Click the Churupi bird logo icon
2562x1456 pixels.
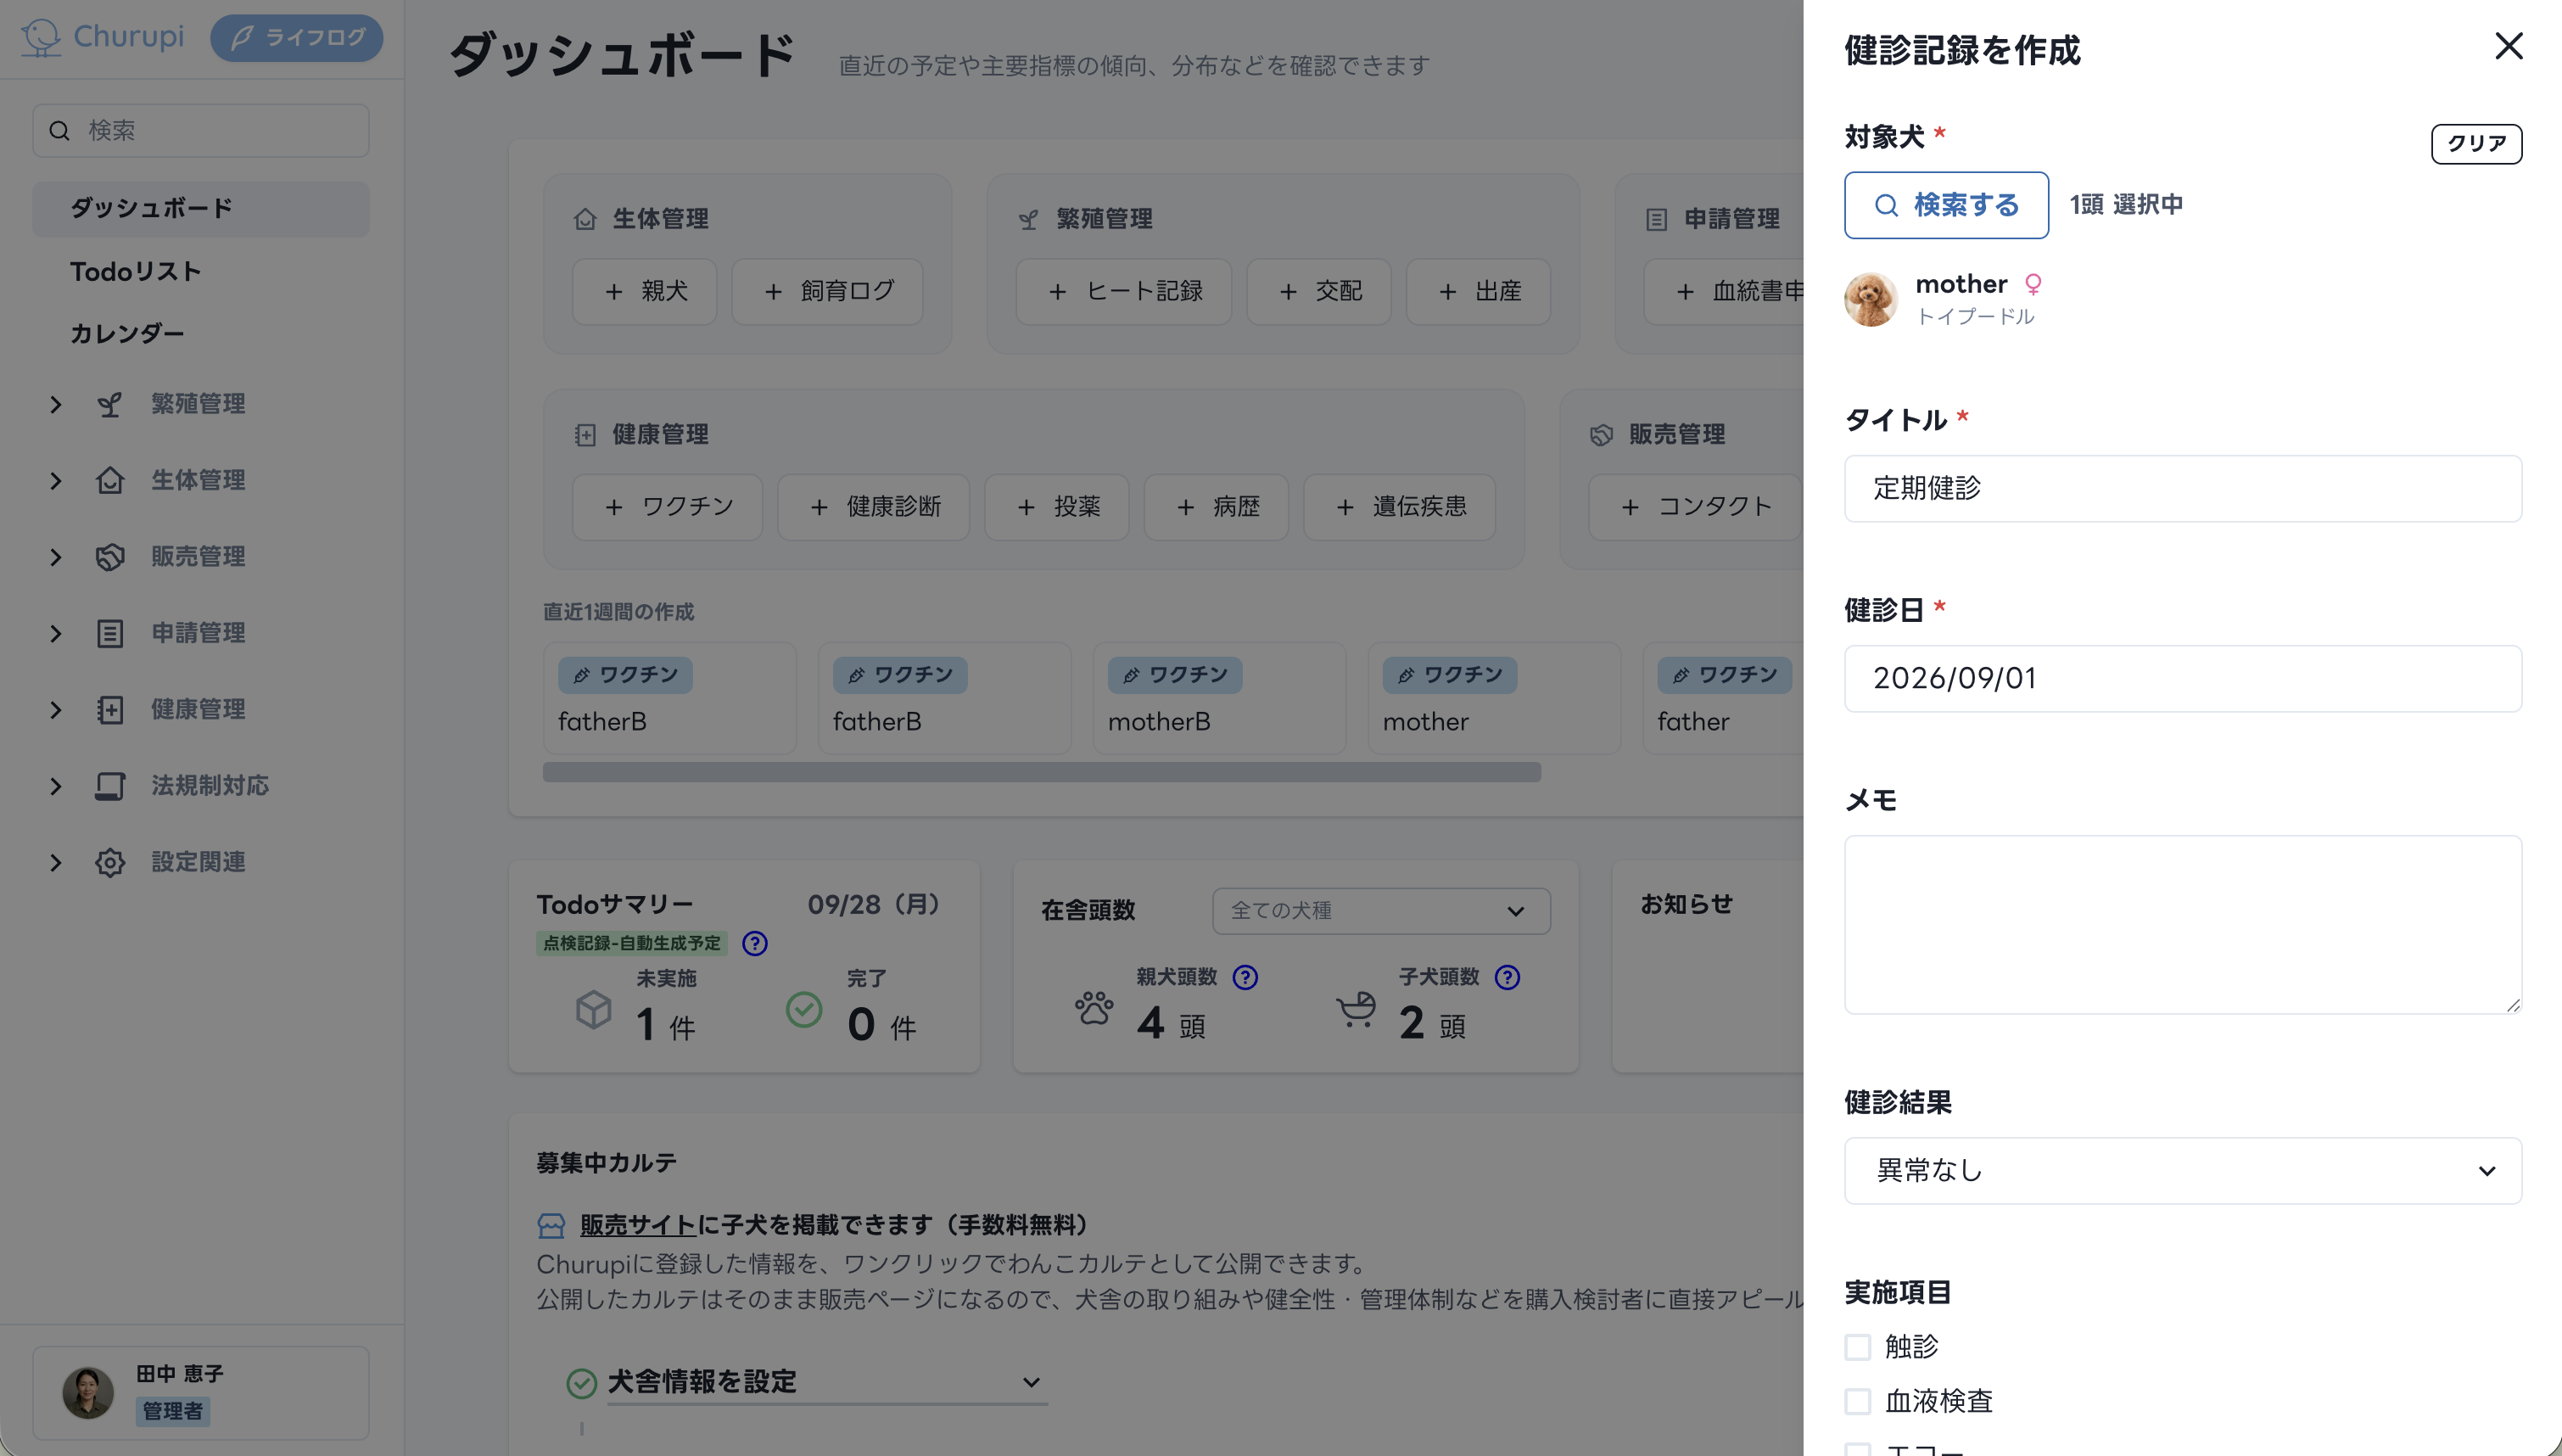pos(42,38)
